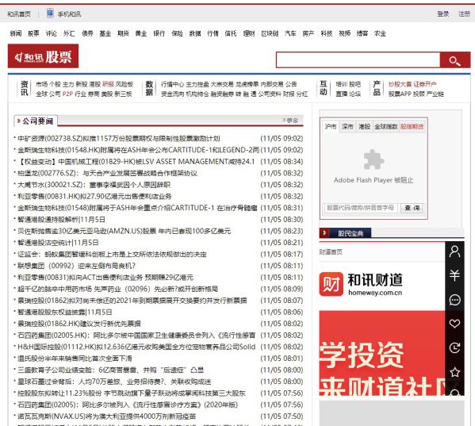The image size is (475, 426).
Task: Open 行情中心 in 数据 section
Action: [x=172, y=84]
